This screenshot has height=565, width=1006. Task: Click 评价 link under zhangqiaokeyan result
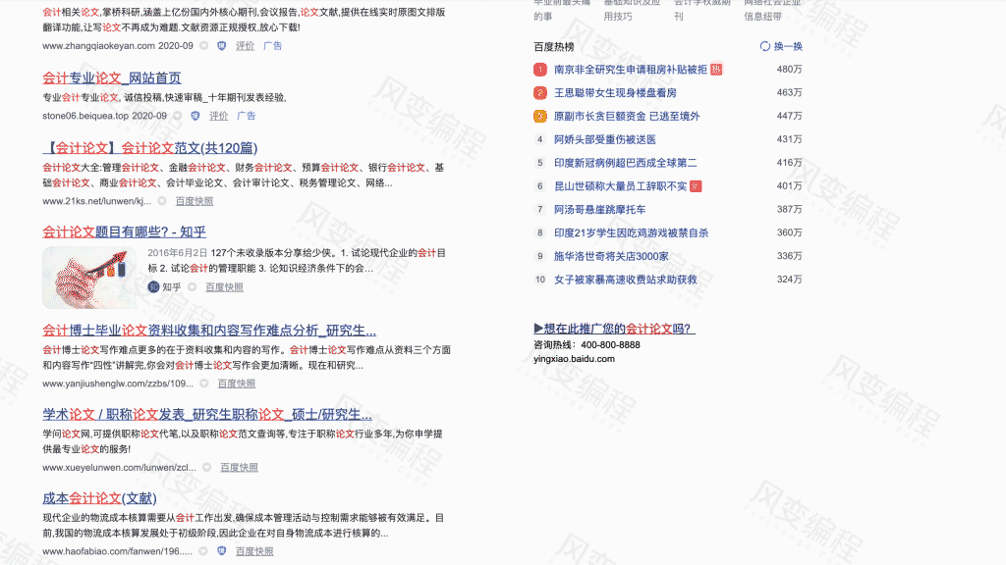coord(245,45)
